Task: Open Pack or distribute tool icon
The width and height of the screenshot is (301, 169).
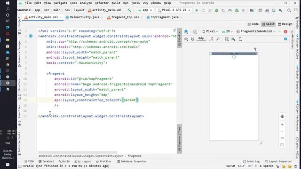Action: pyautogui.click(x=227, y=39)
